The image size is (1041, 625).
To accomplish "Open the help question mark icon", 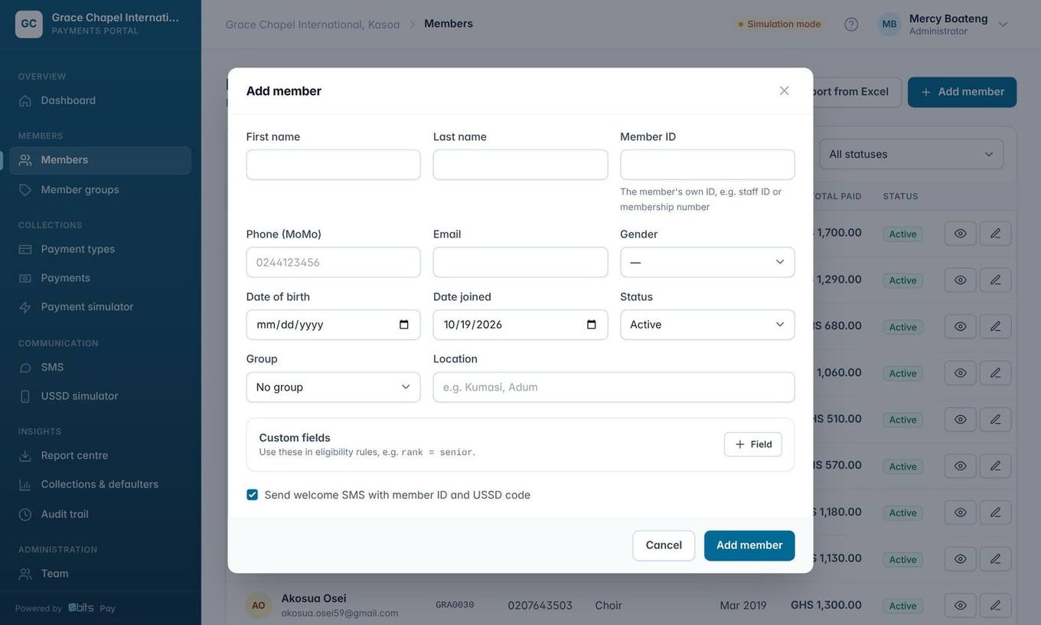I will click(851, 25).
